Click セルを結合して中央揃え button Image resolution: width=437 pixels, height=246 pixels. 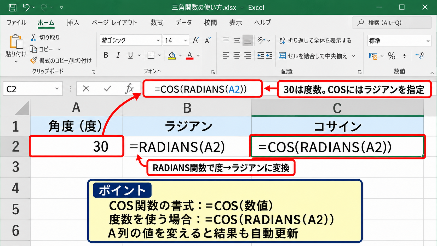[313, 56]
